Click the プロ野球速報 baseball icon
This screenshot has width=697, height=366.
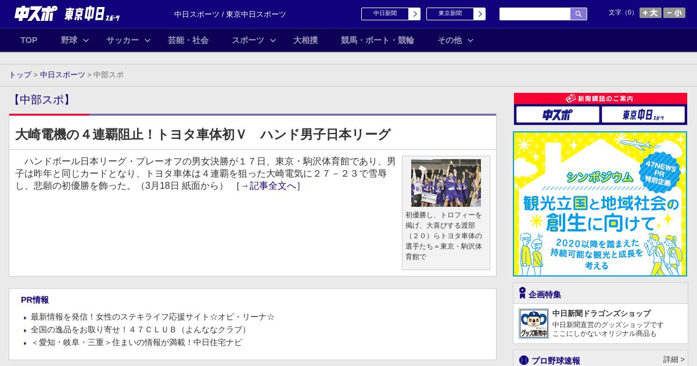[524, 360]
